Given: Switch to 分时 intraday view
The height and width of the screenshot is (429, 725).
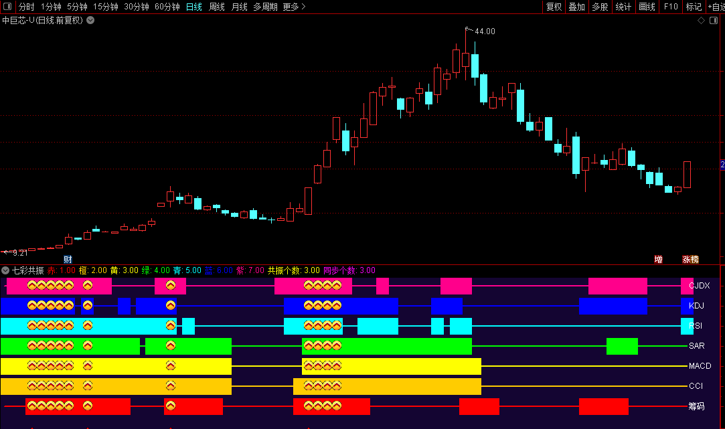Looking at the screenshot, I should (x=26, y=7).
